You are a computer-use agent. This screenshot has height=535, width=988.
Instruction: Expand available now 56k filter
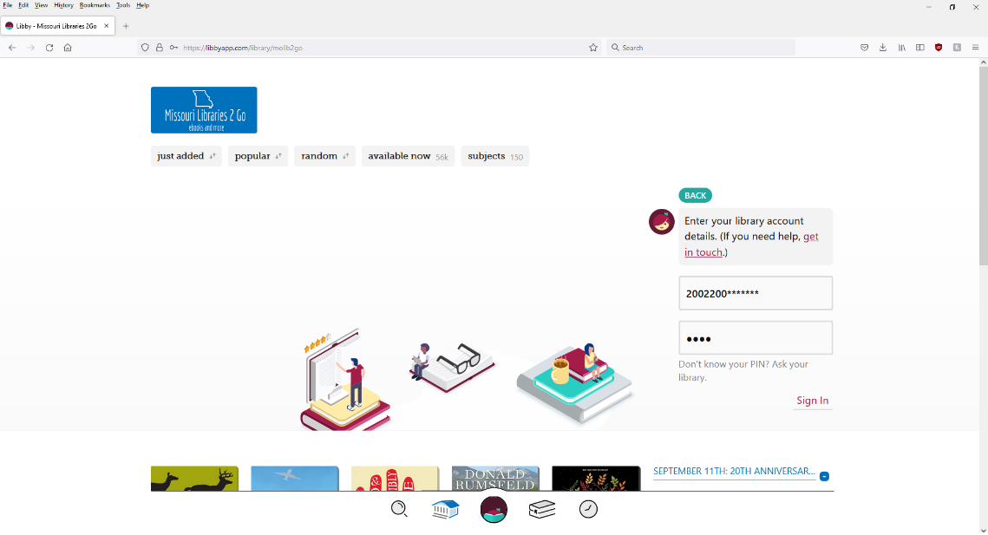408,156
